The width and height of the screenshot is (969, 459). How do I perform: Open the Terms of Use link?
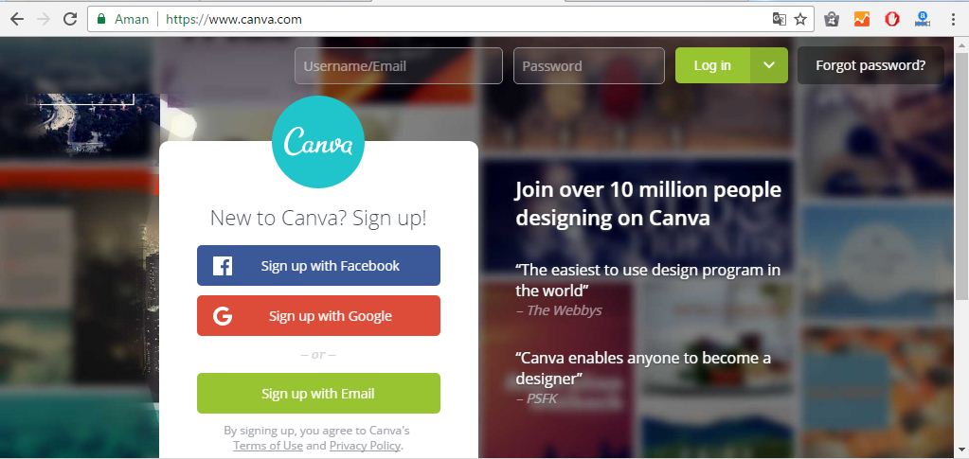[x=267, y=446]
